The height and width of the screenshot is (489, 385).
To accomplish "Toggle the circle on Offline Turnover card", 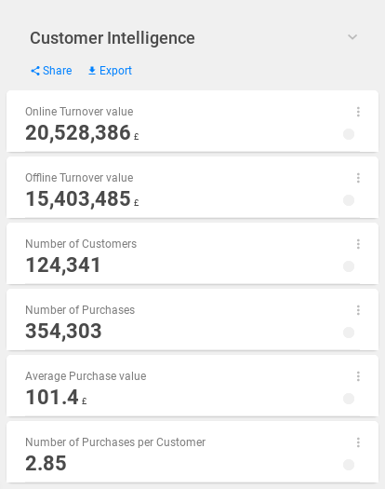I will (x=349, y=200).
